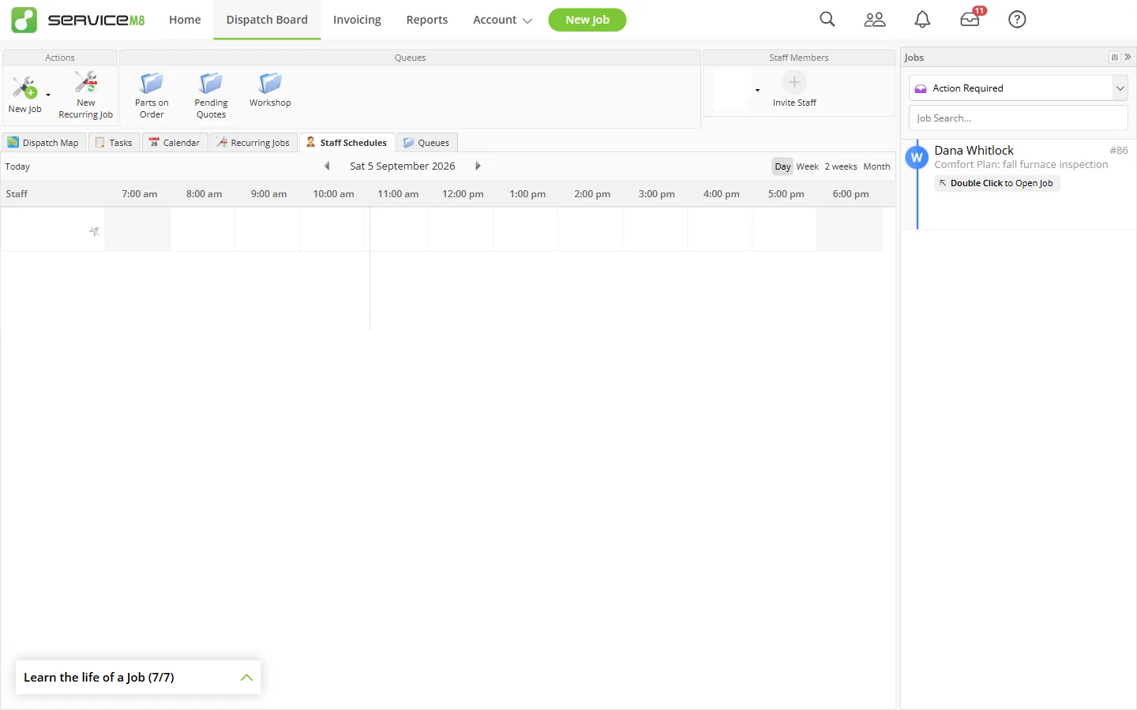
Task: Click the Jobs panel column layout icon
Action: (1114, 57)
